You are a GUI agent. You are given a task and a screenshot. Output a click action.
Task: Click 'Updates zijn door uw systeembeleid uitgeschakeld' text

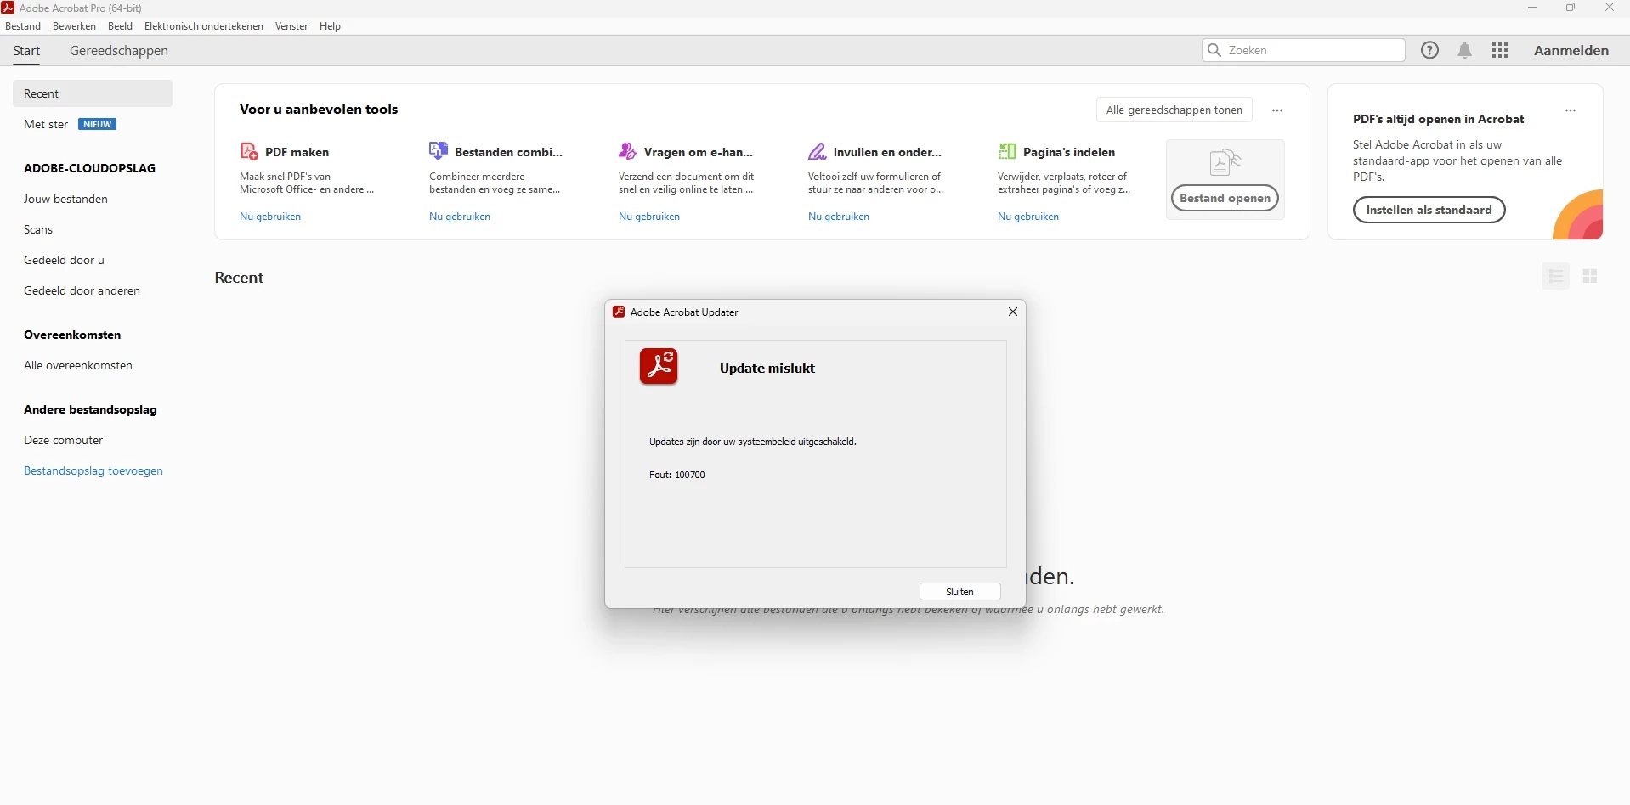[x=753, y=442]
